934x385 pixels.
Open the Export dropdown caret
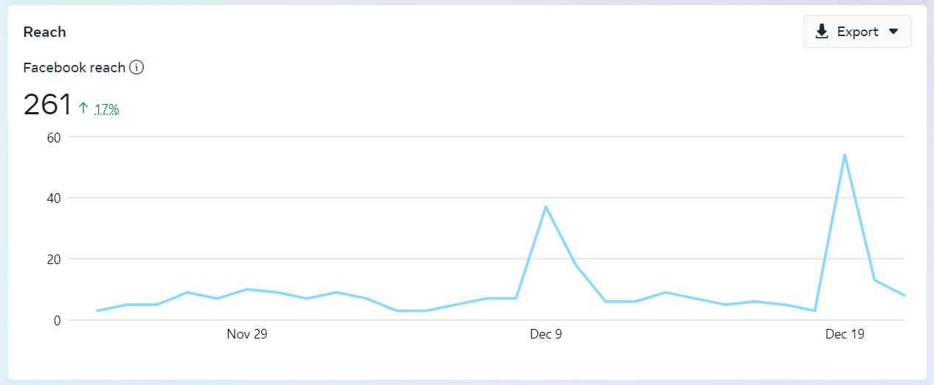pos(893,32)
